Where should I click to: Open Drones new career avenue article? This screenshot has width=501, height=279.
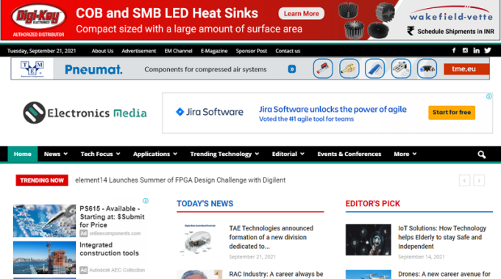444,274
